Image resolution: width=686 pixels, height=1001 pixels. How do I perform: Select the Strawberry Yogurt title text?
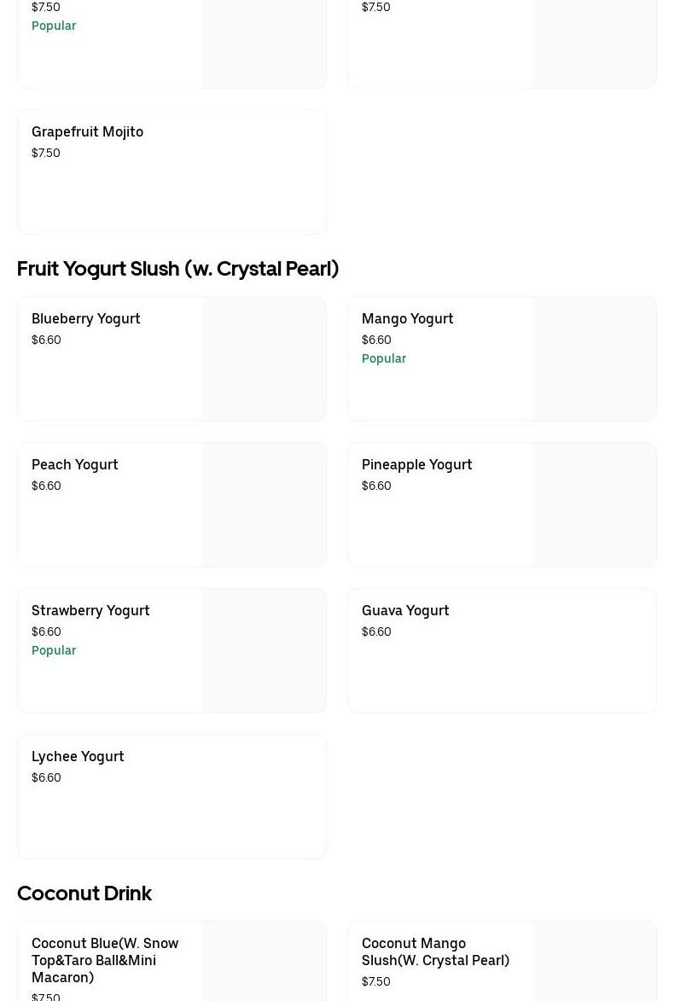click(x=90, y=610)
